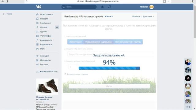Open the Помощь link
This screenshot has width=196, height=110.
click(136, 16)
